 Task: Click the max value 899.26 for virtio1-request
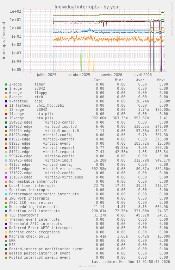(x=161, y=148)
